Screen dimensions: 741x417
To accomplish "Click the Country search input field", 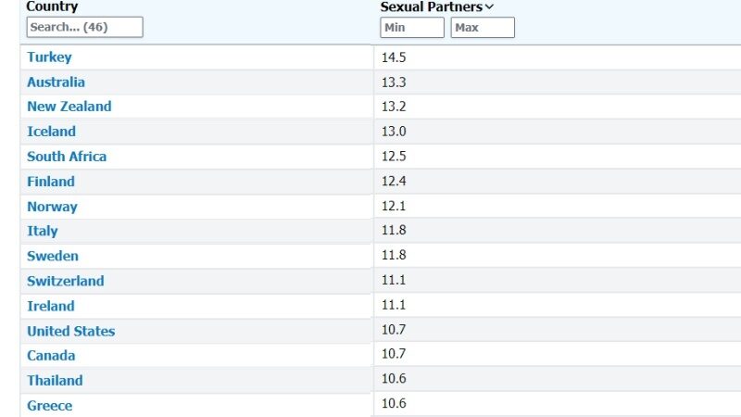I will [x=84, y=27].
